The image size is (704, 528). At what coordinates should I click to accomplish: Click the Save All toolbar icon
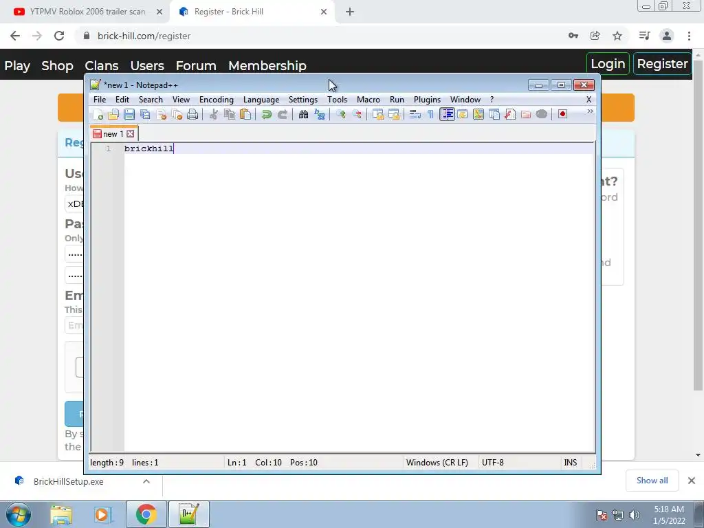coord(145,114)
